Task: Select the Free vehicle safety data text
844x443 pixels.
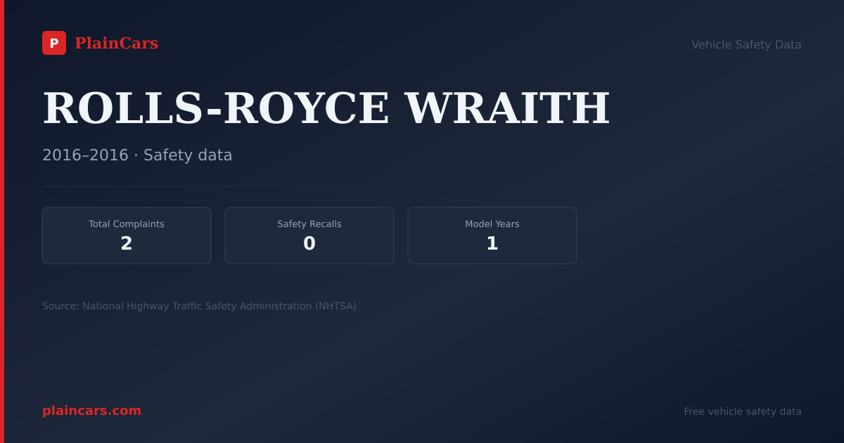Action: 743,411
